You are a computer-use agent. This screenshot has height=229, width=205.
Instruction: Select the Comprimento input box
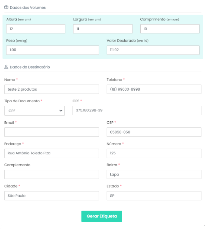[x=170, y=29]
